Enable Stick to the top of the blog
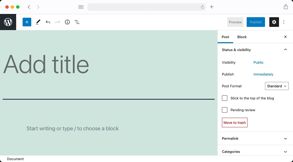 pyautogui.click(x=225, y=98)
